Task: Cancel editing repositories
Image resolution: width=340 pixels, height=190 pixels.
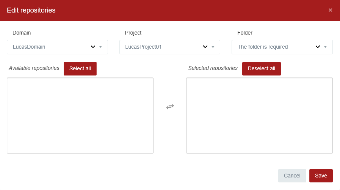Action: pos(292,176)
